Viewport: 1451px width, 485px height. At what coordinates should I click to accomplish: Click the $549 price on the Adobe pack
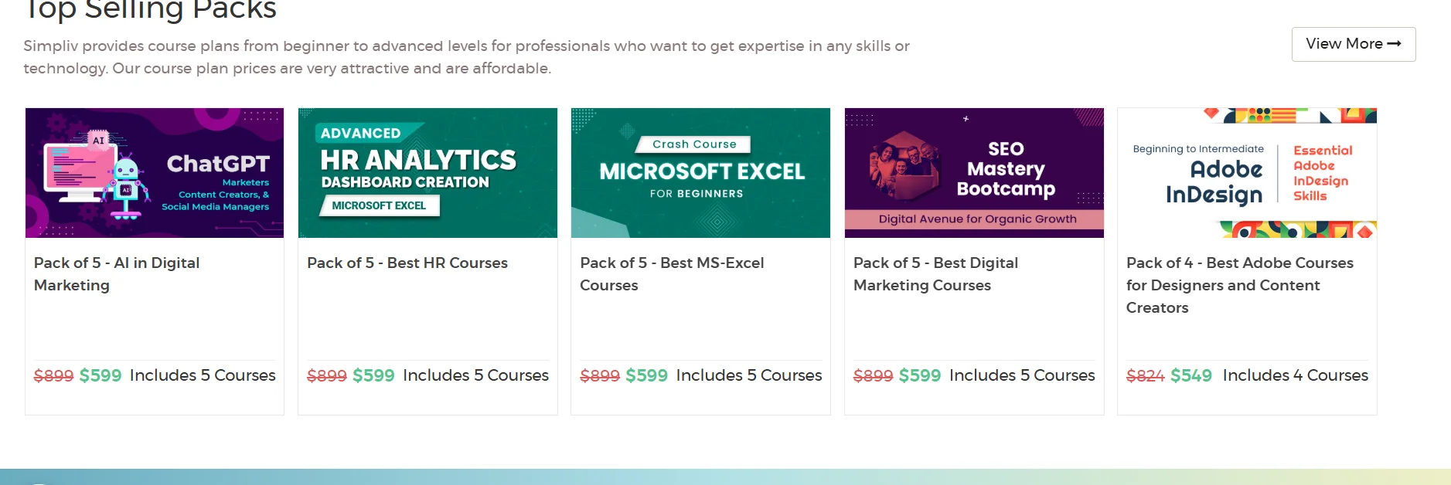click(x=1190, y=375)
